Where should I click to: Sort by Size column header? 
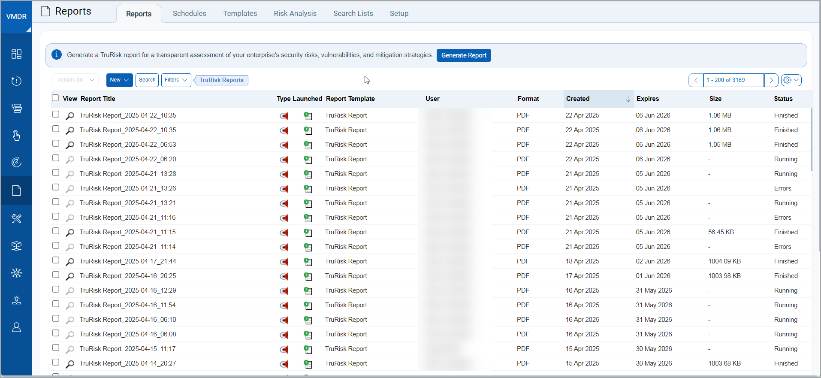[715, 99]
